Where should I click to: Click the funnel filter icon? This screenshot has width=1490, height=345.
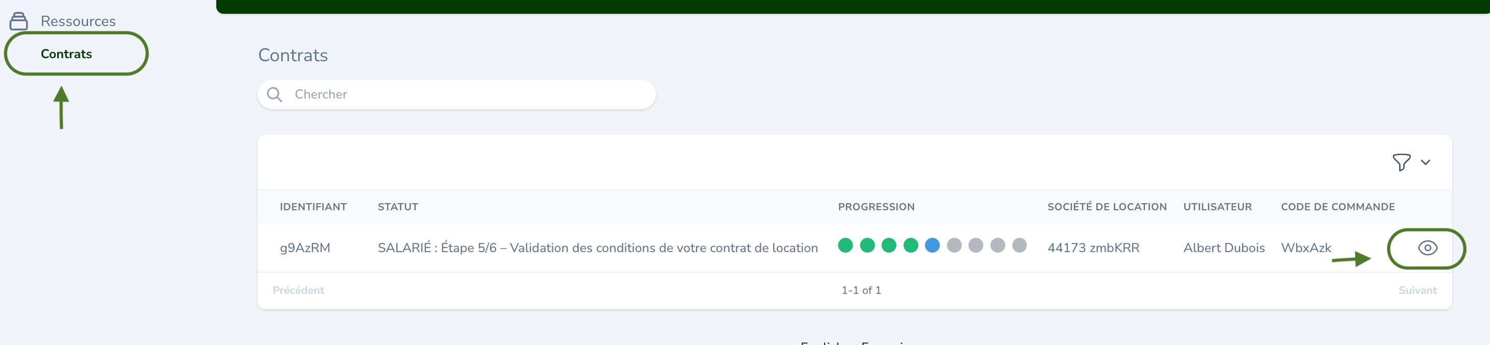click(x=1401, y=162)
